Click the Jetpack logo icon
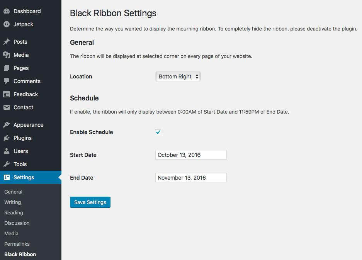The height and width of the screenshot is (260, 362). 7,24
